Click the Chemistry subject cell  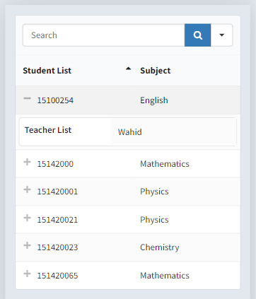[x=160, y=247]
